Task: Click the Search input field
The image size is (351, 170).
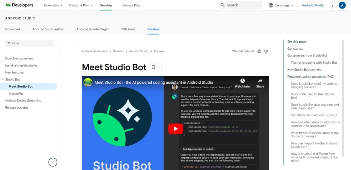Action: click(x=240, y=5)
